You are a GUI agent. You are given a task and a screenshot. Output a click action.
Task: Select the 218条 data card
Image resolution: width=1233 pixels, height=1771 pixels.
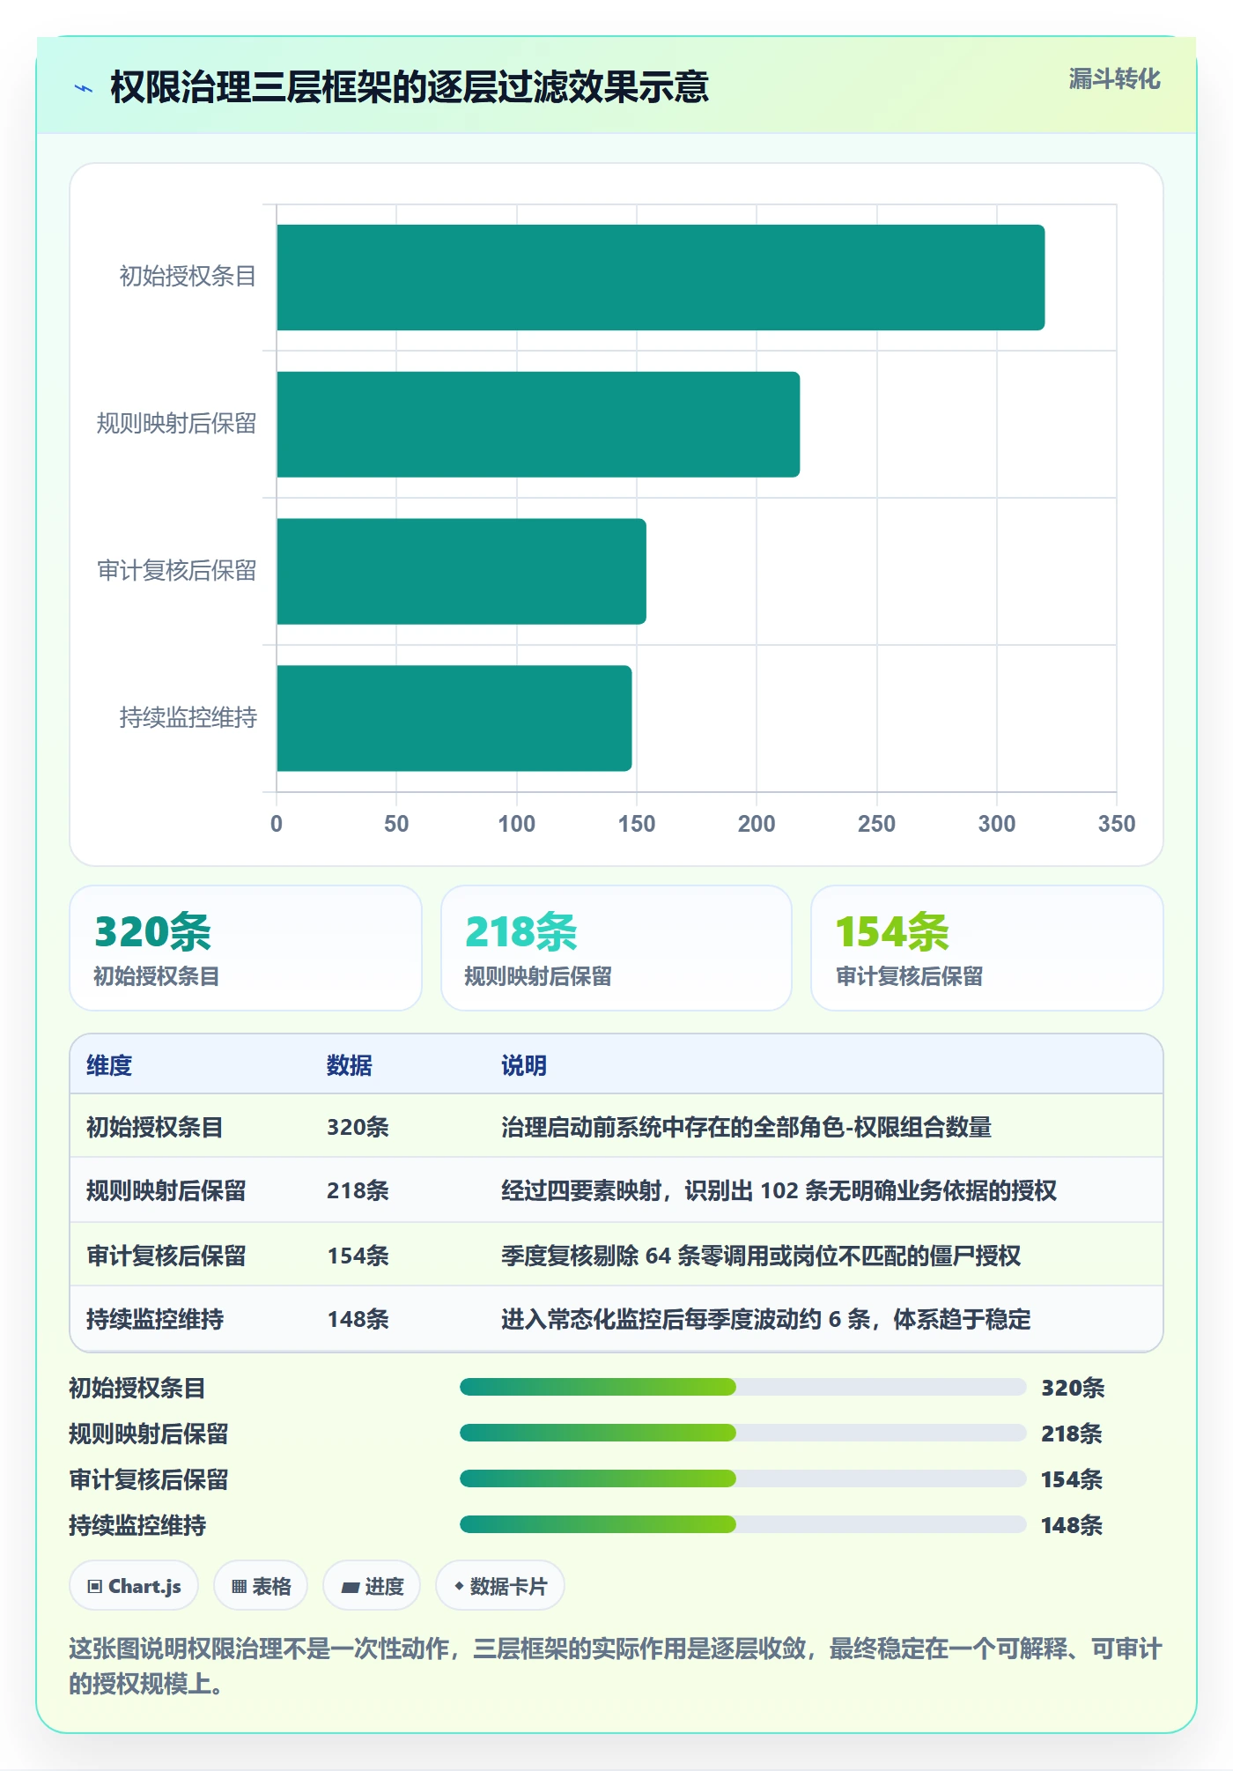coord(616,948)
